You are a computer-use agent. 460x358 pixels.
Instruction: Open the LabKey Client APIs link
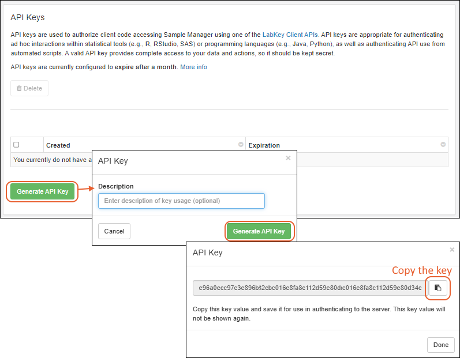(290, 35)
